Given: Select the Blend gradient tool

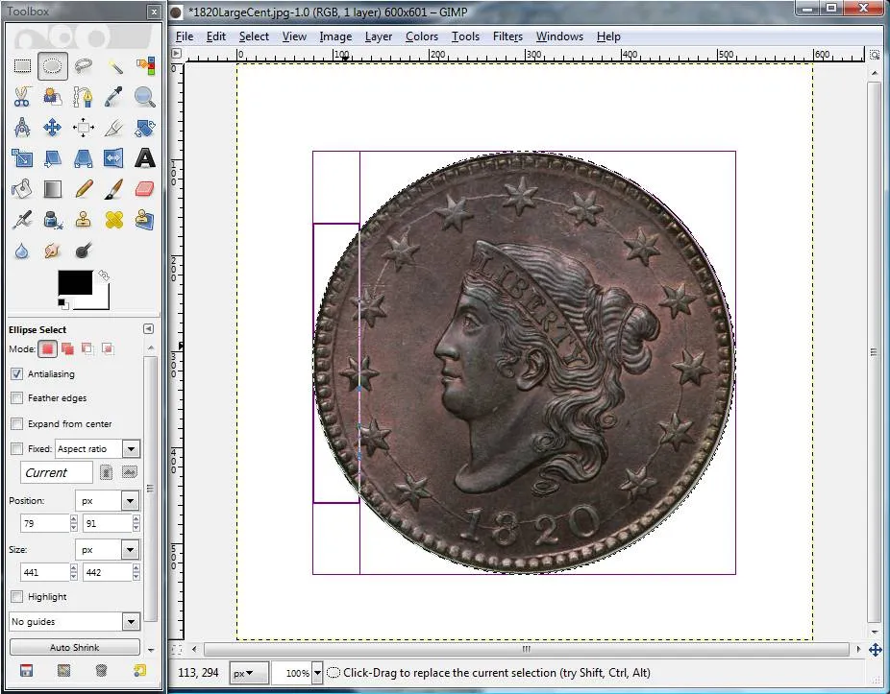Looking at the screenshot, I should click(x=53, y=189).
